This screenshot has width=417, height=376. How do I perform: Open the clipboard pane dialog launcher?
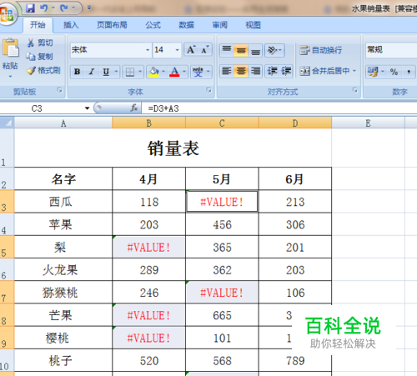pyautogui.click(x=59, y=90)
